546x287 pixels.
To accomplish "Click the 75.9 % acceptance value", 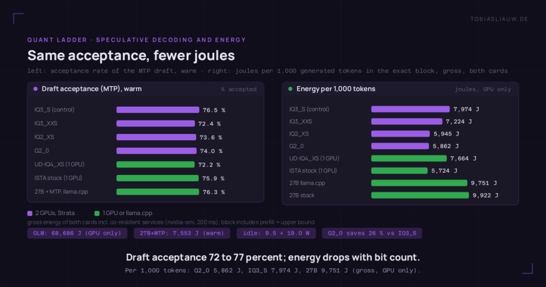I will click(213, 178).
